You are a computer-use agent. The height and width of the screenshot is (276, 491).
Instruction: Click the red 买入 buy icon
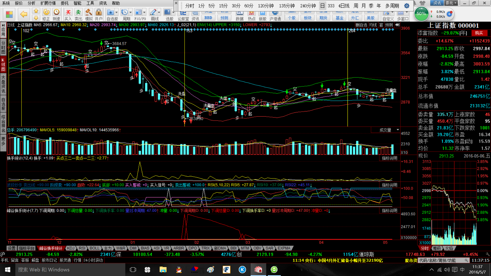68,12
